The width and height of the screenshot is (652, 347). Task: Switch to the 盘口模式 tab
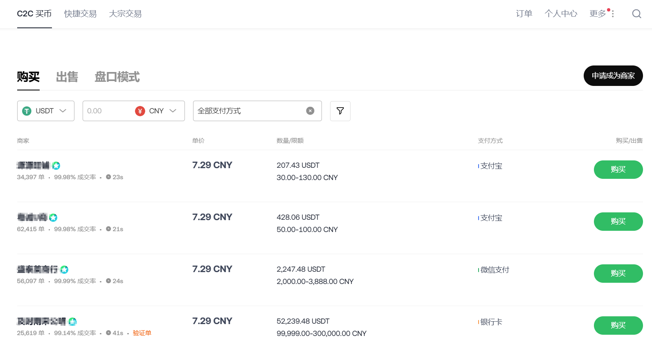pyautogui.click(x=117, y=77)
